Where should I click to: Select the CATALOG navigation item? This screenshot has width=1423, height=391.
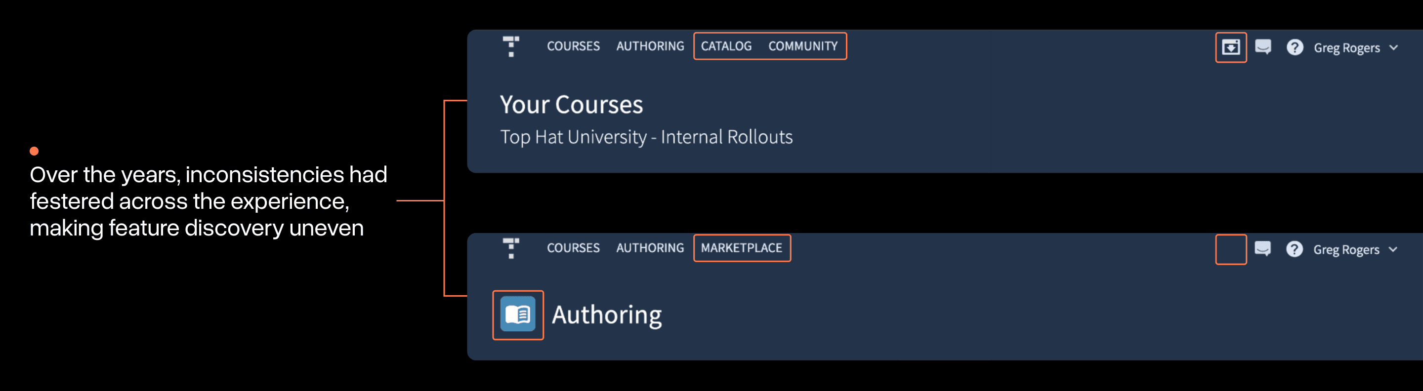coord(725,46)
